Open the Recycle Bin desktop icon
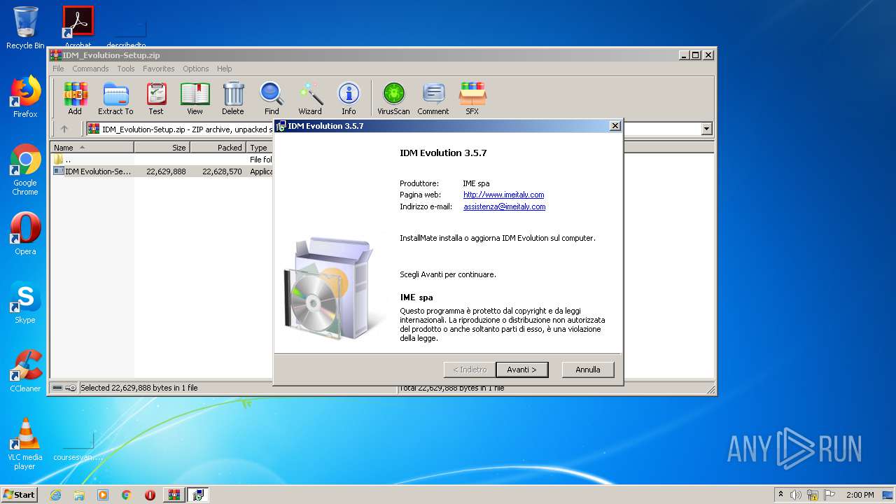 click(x=25, y=28)
